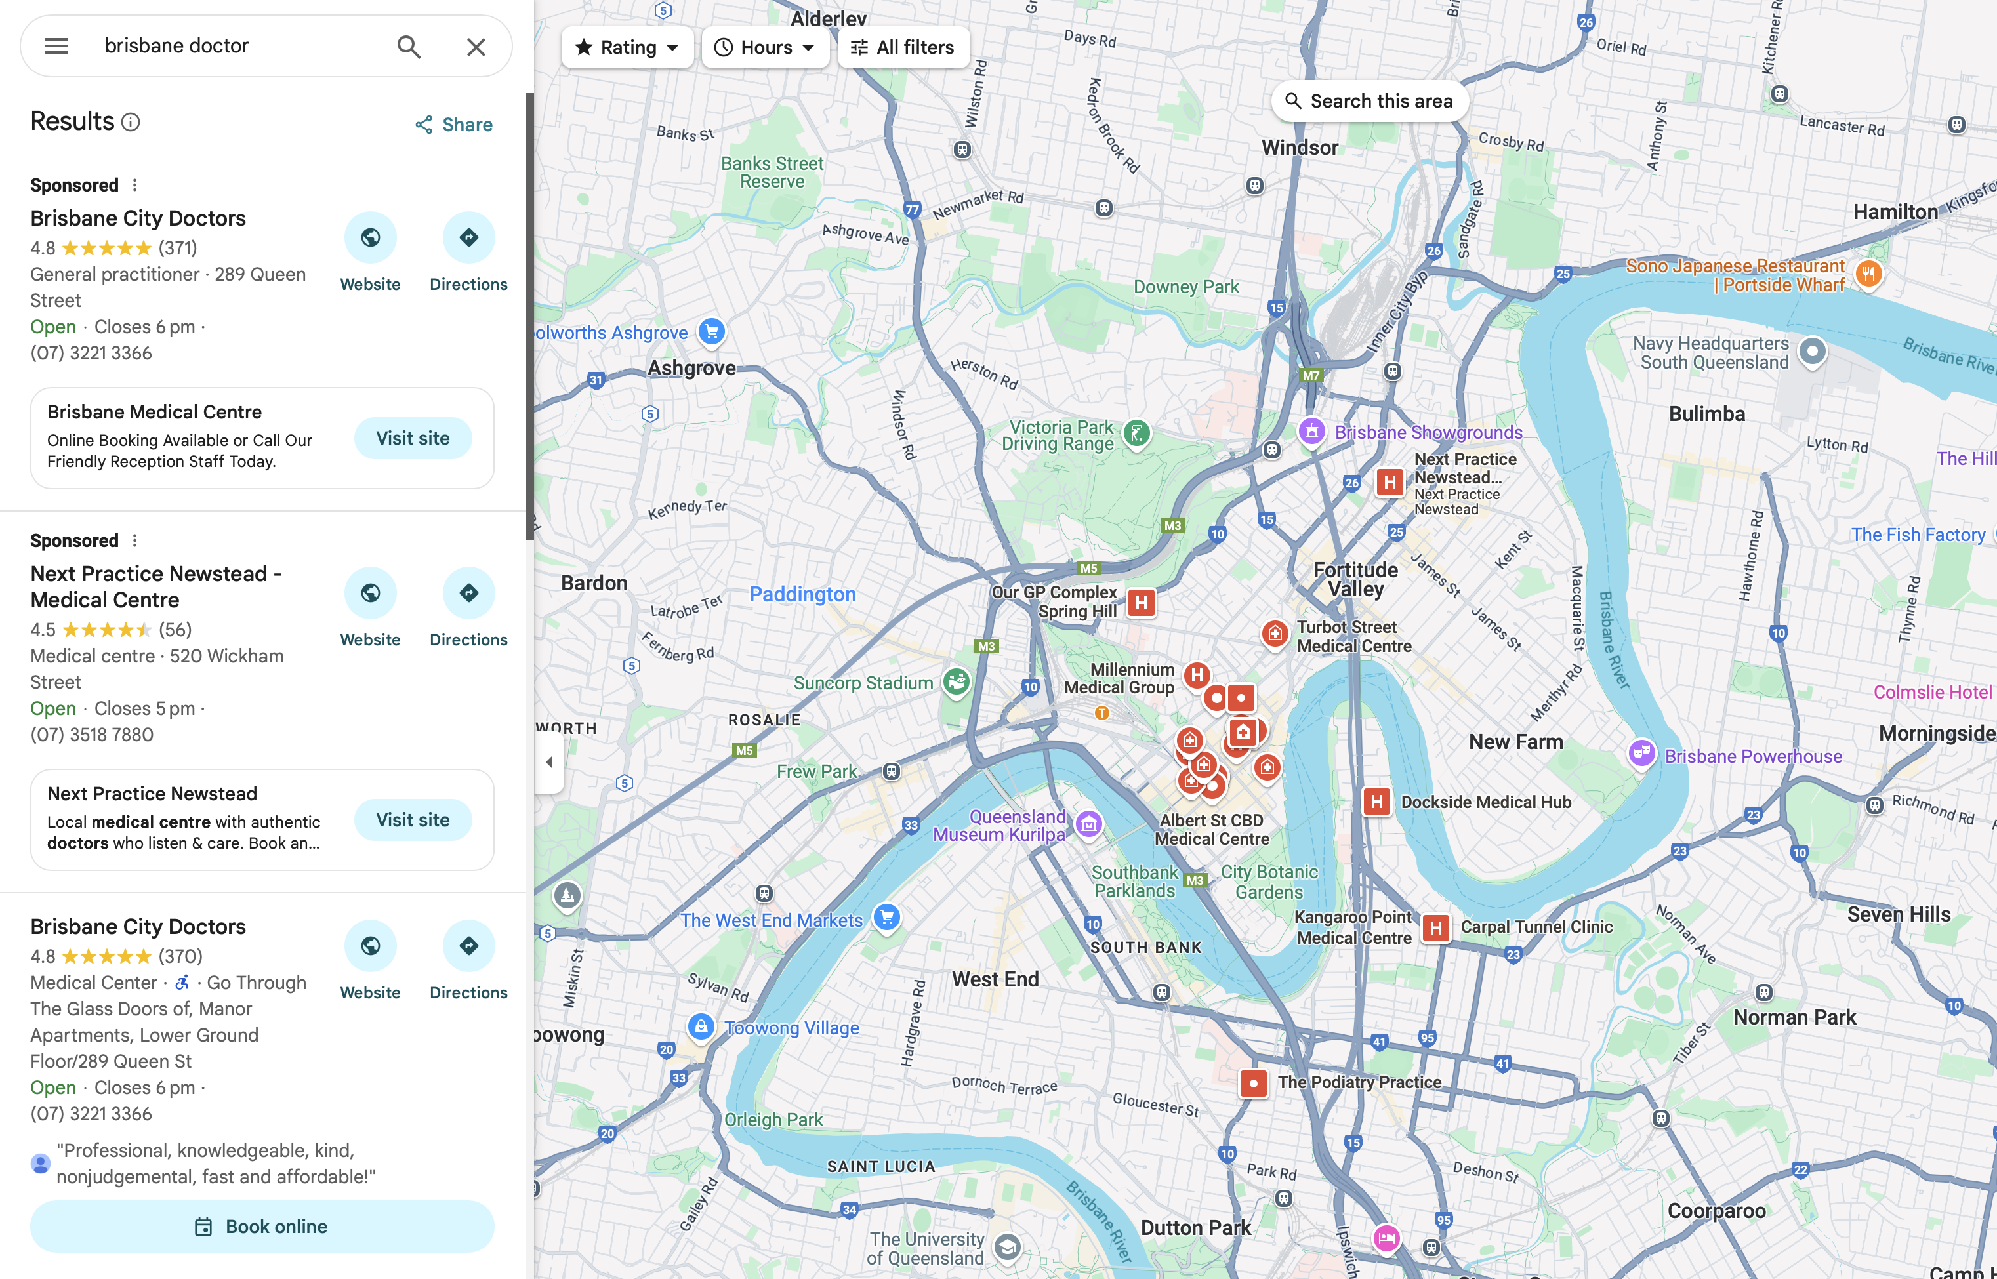Open options for second Sponsored listing
1997x1279 pixels.
tap(134, 540)
